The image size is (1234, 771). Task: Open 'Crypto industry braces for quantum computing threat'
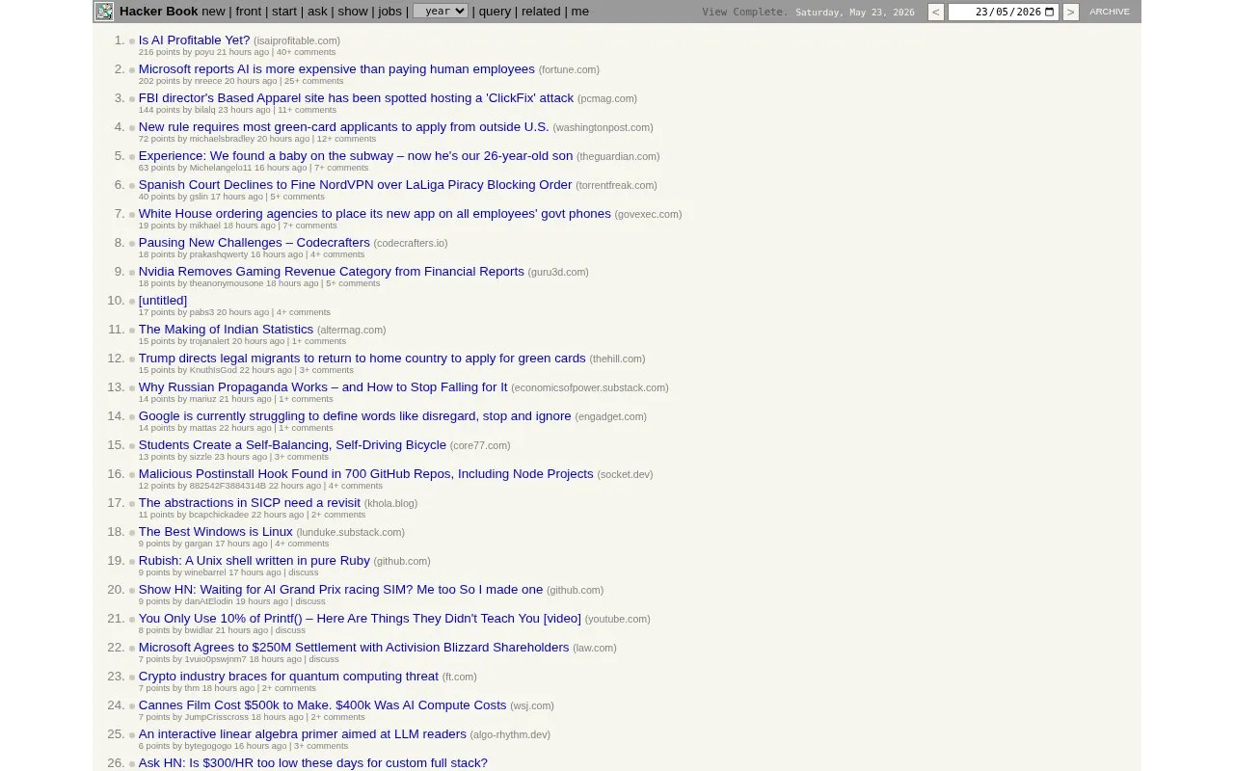[x=288, y=677]
